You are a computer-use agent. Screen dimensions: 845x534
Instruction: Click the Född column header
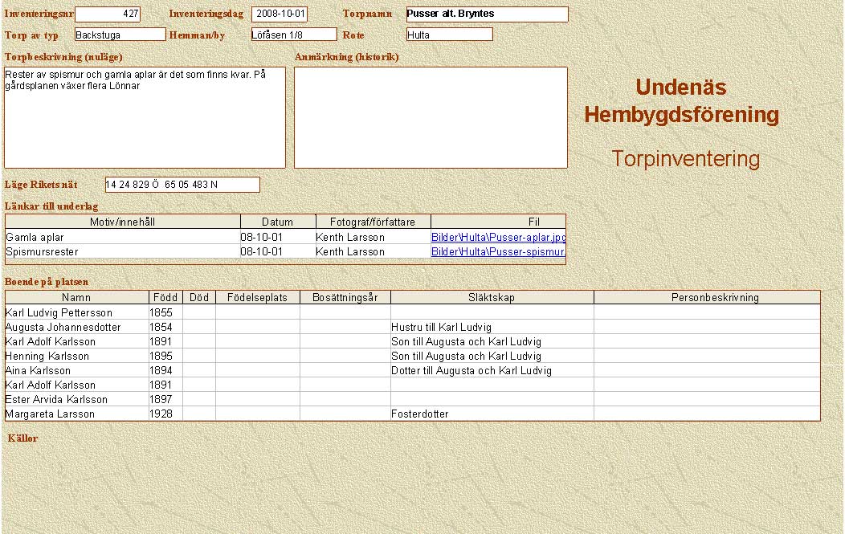pyautogui.click(x=165, y=297)
